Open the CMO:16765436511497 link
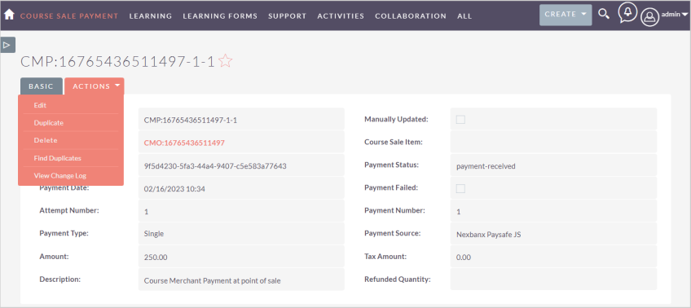 [184, 143]
